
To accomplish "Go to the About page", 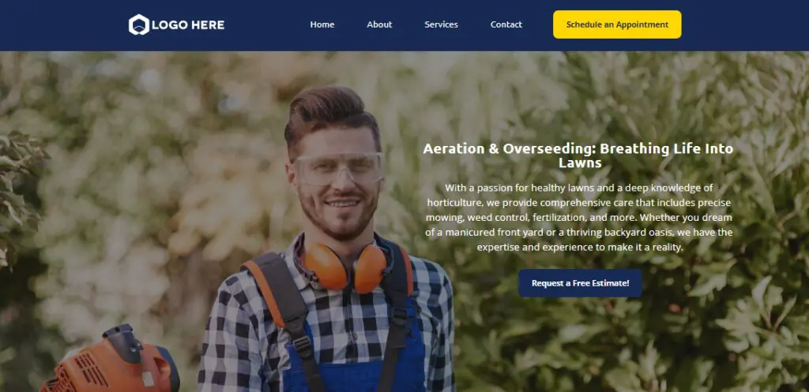I will click(379, 24).
